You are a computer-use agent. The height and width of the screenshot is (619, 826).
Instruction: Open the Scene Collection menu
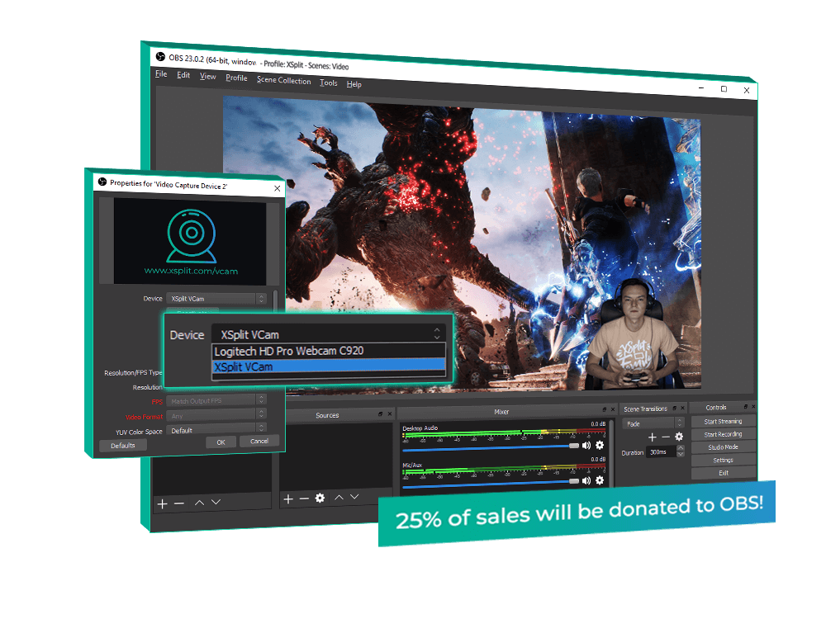point(283,80)
